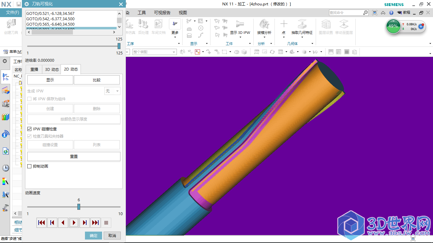Open the View ribbon tab
Viewport: 433px width, 243px height.
[x=183, y=13]
